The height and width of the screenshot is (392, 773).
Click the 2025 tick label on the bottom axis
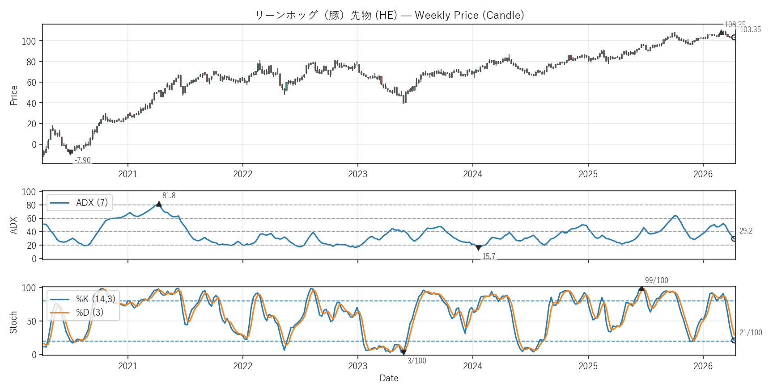click(588, 366)
